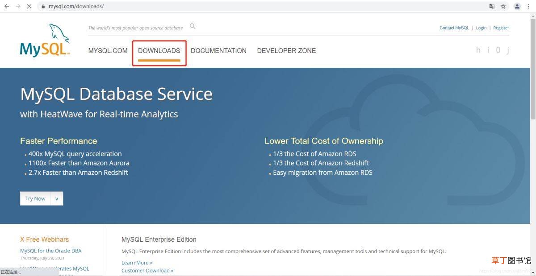
Task: Click the 'Faster Performance' heading
Action: tap(59, 141)
